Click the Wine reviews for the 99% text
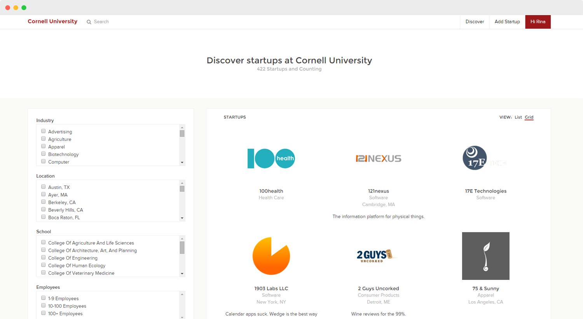583x319 pixels. coord(379,314)
